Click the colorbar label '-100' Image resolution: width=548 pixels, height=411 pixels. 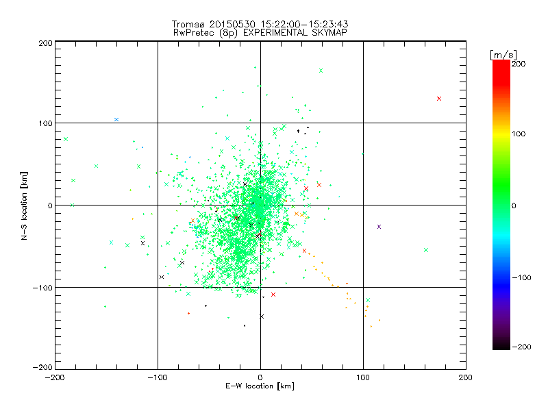click(x=521, y=277)
